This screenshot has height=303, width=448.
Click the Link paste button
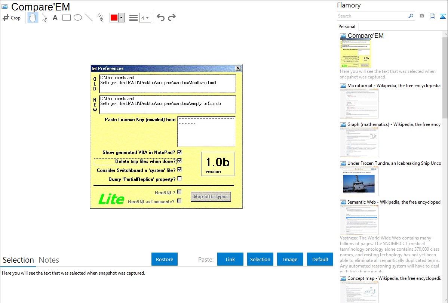[230, 259]
